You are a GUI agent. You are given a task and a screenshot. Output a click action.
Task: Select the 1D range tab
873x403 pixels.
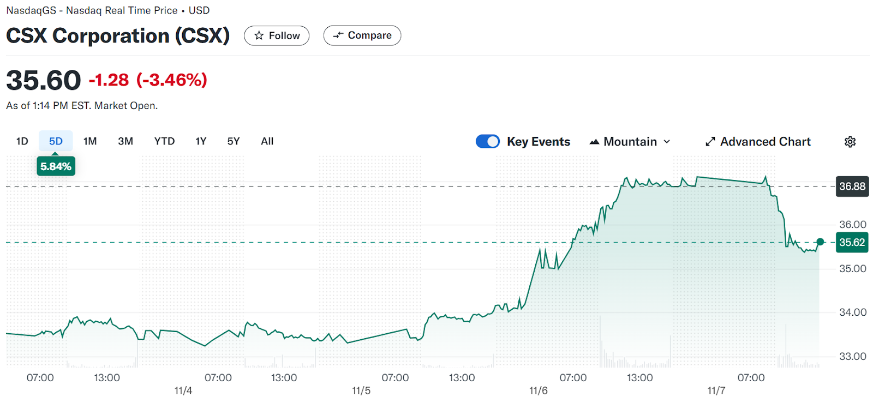22,141
